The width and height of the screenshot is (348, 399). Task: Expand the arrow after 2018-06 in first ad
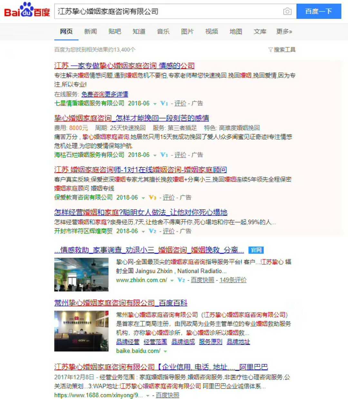click(x=155, y=103)
